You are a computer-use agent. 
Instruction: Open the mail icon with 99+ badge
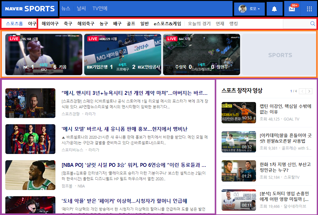292,9
